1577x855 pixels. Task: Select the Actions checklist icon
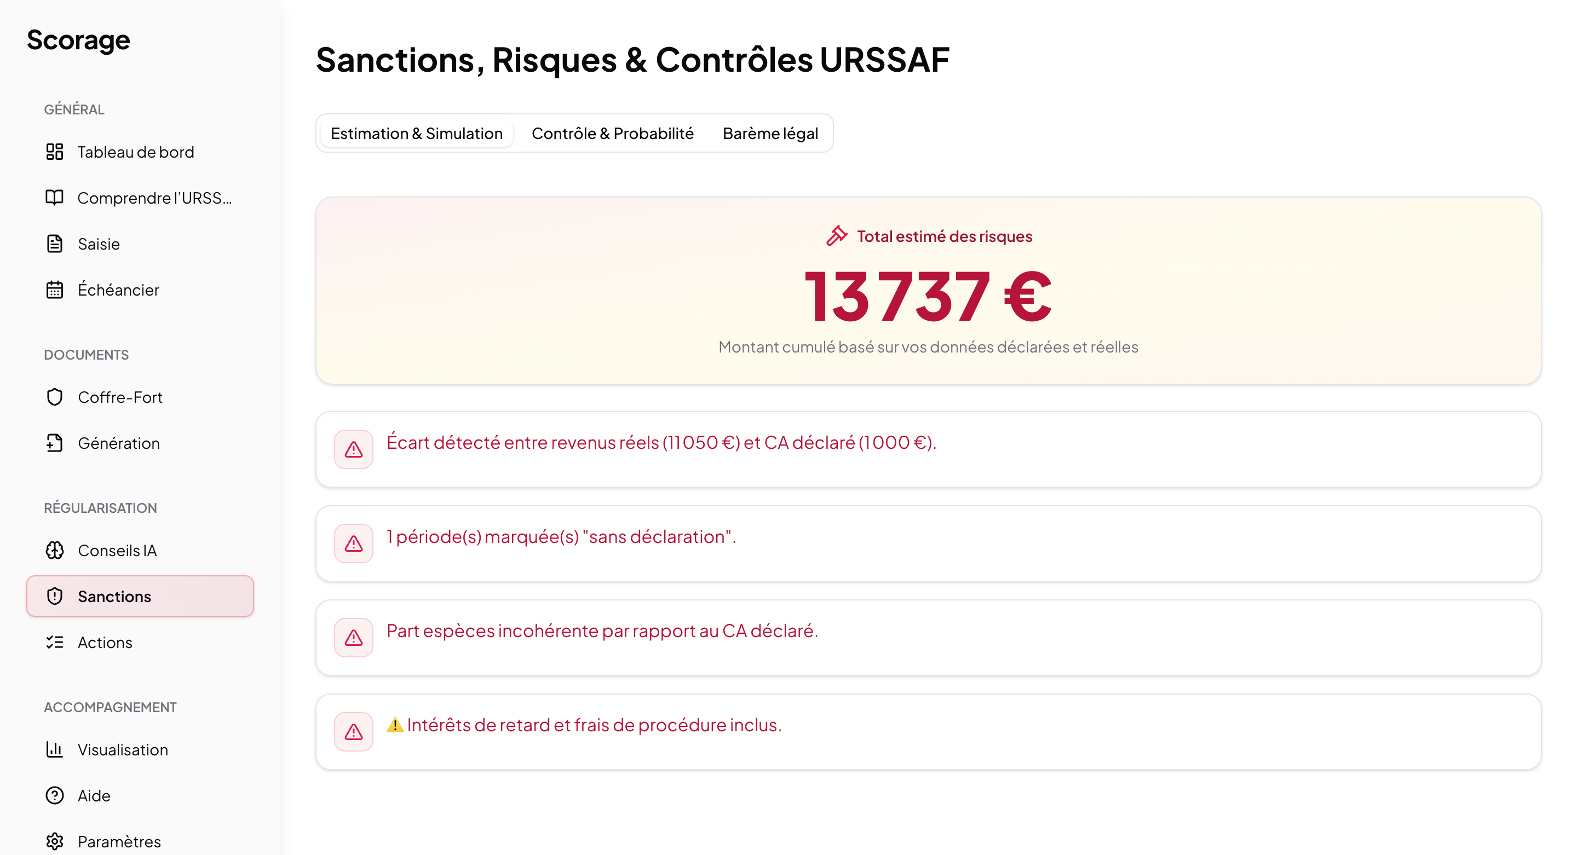click(55, 642)
